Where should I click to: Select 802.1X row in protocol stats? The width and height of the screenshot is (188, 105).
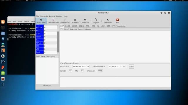46,31
